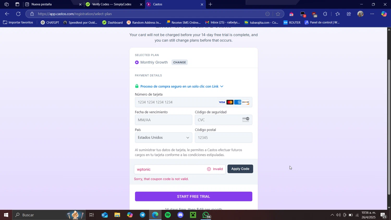Add this page to favorites star
Viewport: 391px width, 220px height.
(278, 14)
